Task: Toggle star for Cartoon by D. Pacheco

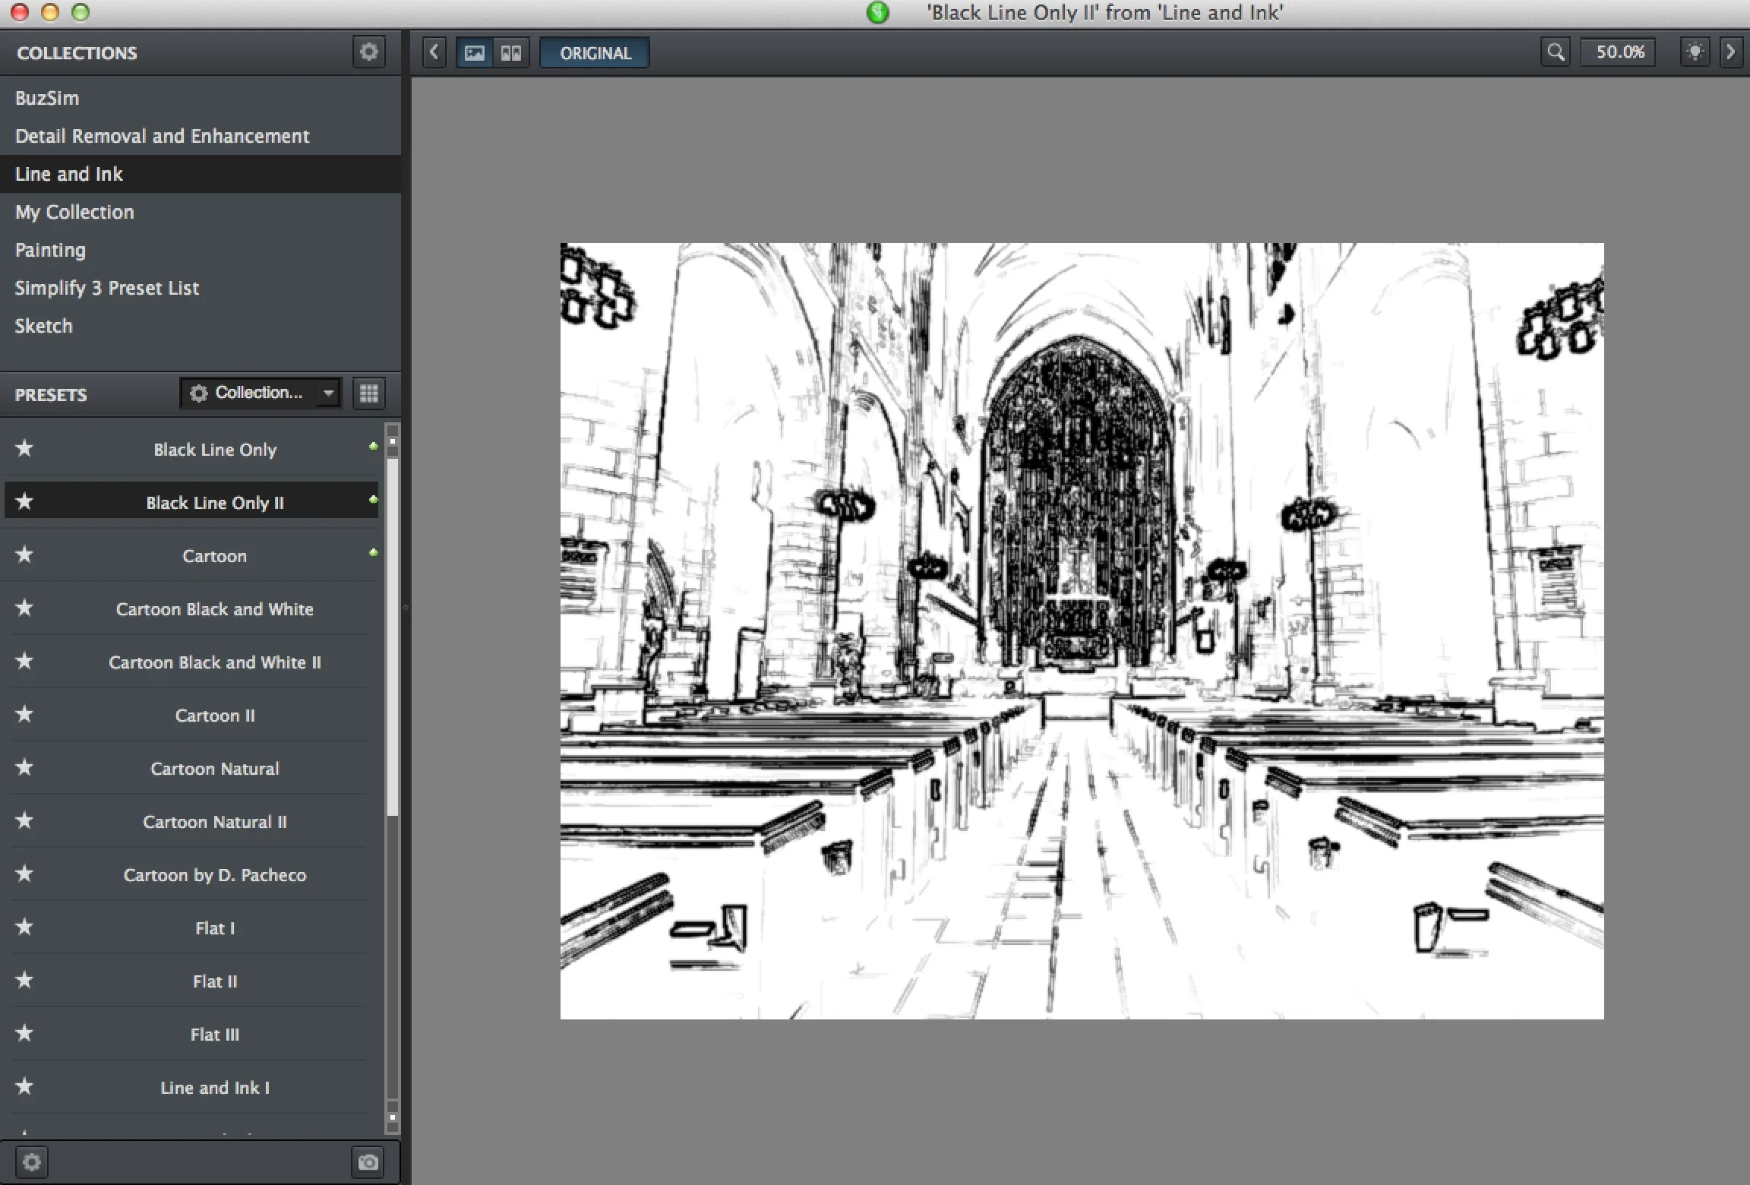Action: click(24, 874)
